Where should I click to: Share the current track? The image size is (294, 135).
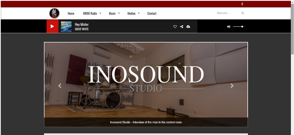pos(182,27)
